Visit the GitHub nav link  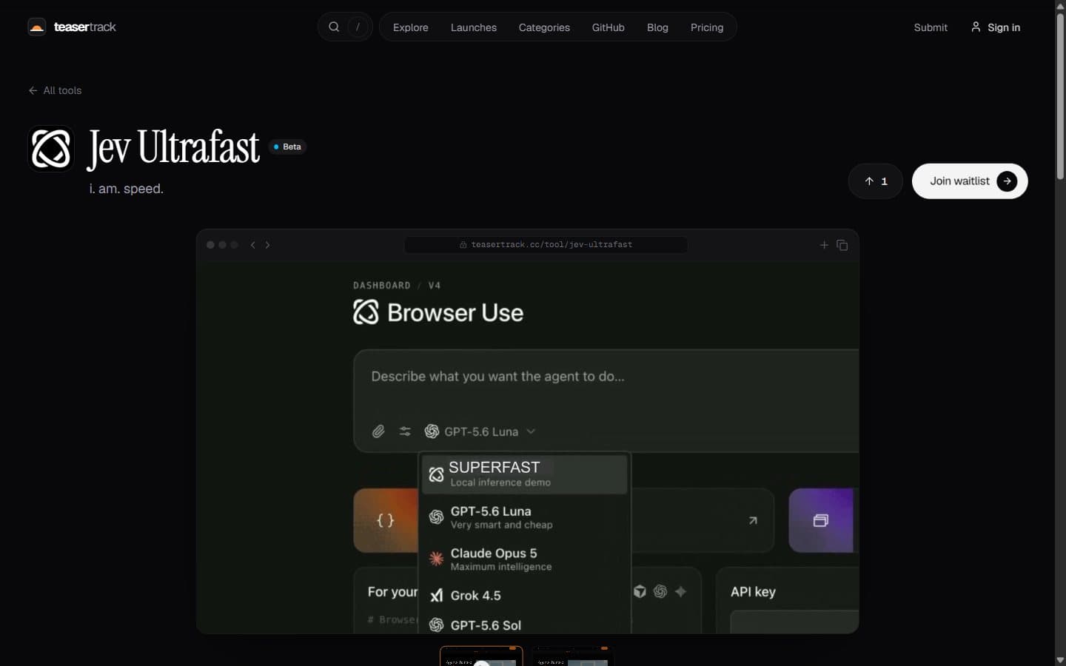click(609, 27)
